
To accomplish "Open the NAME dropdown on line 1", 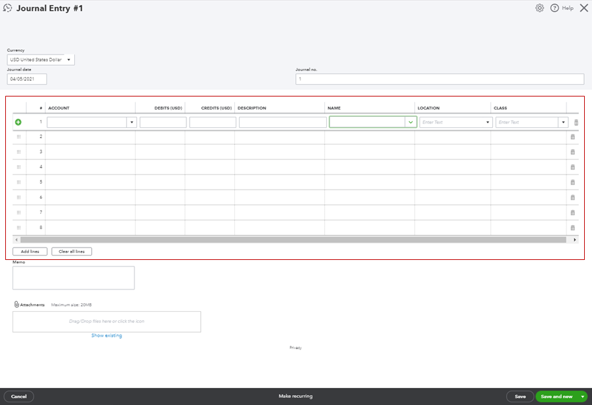I will (410, 121).
